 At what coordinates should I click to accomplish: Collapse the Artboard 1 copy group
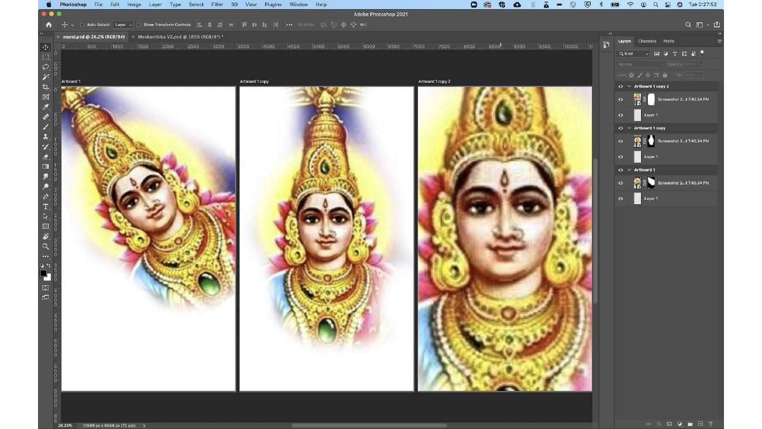629,128
